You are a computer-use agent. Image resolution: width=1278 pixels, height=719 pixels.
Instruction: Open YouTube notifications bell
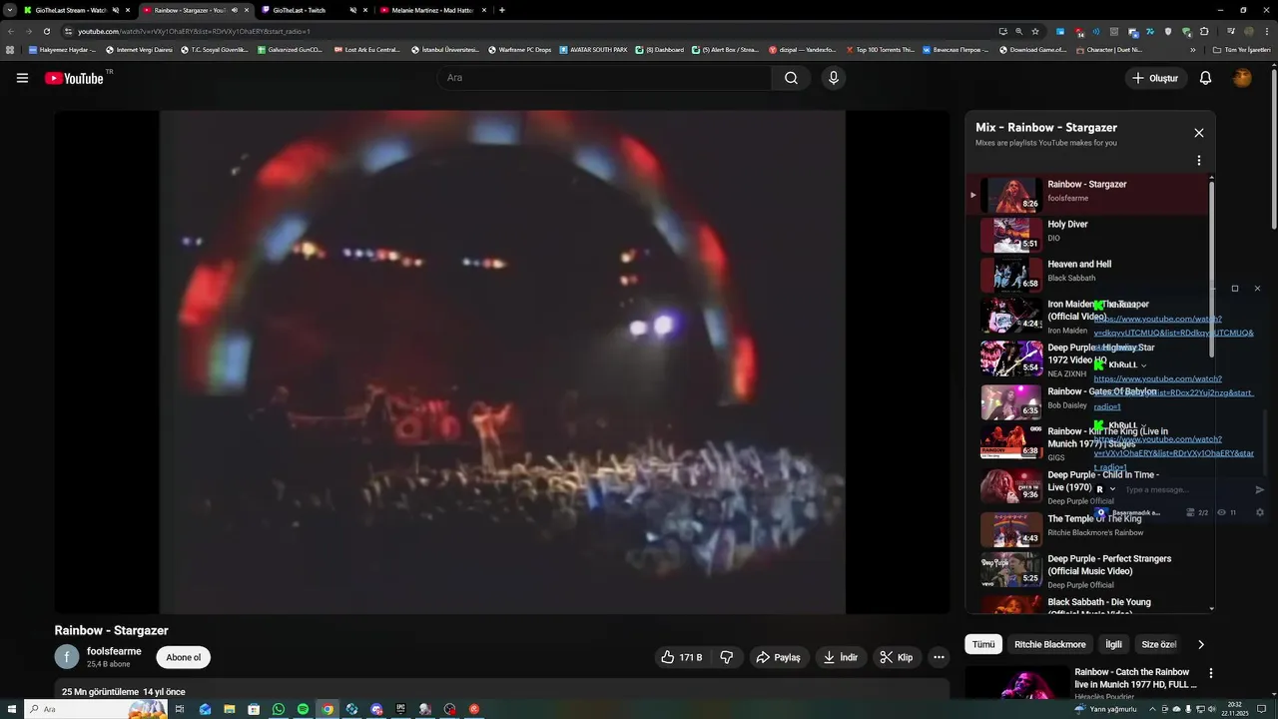click(1205, 78)
